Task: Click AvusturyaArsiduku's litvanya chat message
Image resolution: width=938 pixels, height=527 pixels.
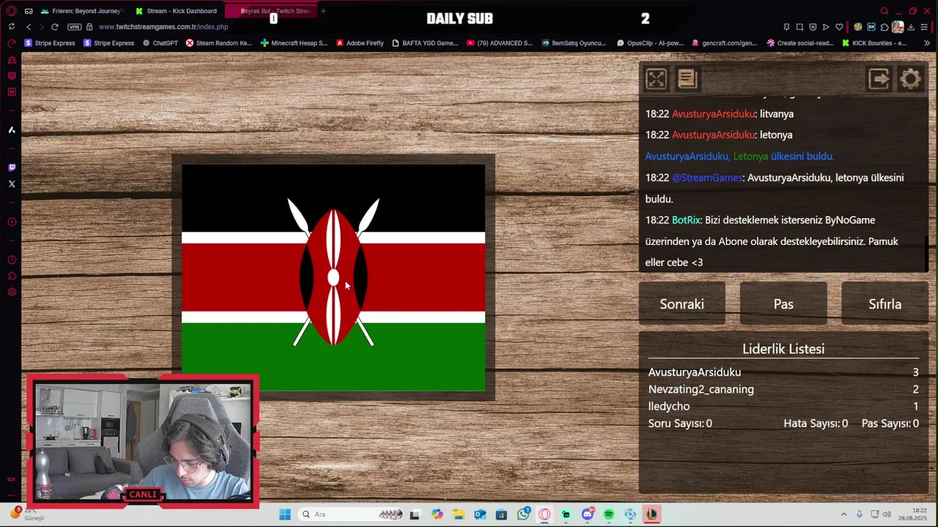Action: 720,114
